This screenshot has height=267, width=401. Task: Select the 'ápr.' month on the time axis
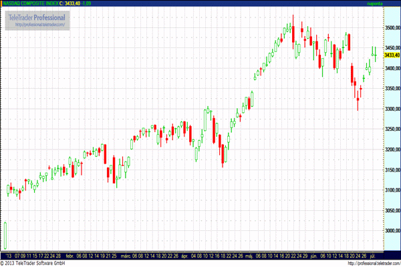point(184,255)
